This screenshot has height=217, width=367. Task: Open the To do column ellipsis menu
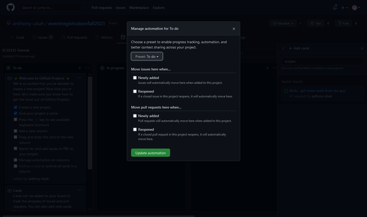[x=87, y=68]
